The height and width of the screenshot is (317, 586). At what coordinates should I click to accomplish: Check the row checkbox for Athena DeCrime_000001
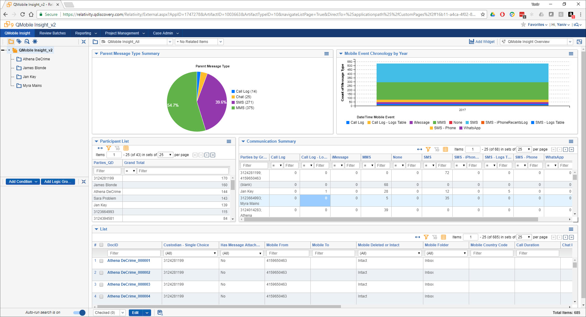(x=101, y=261)
